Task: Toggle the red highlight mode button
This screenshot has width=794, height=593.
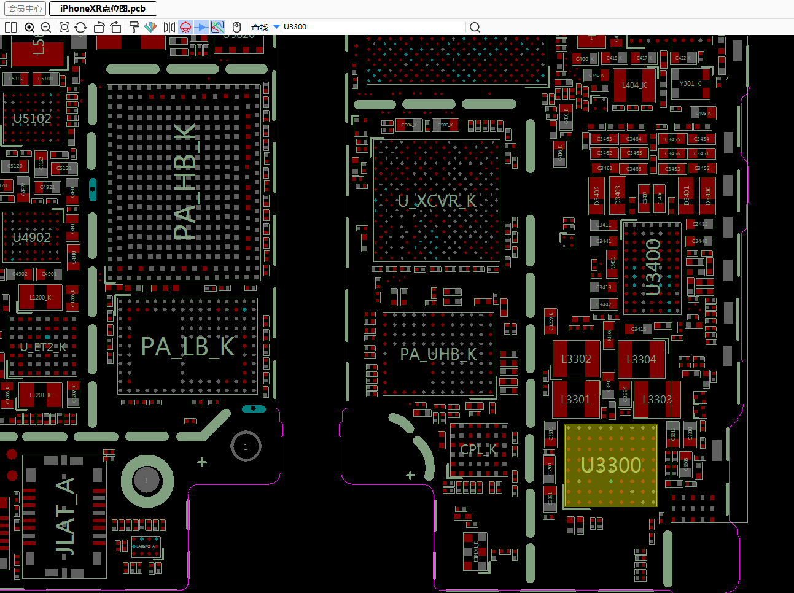Action: point(185,27)
